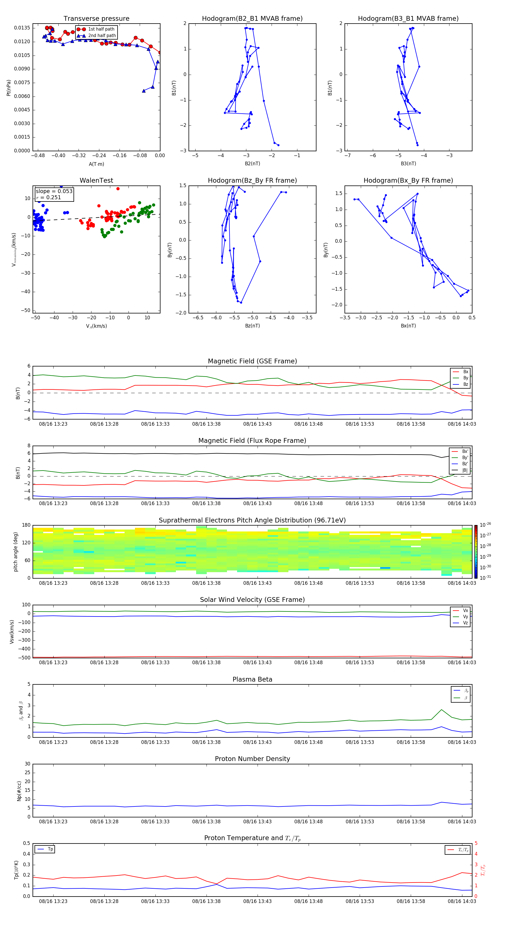This screenshot has height=926, width=505.
Task: Select the "Hodogram(B2_B1 MVAB frame)" title
Action: point(252,19)
